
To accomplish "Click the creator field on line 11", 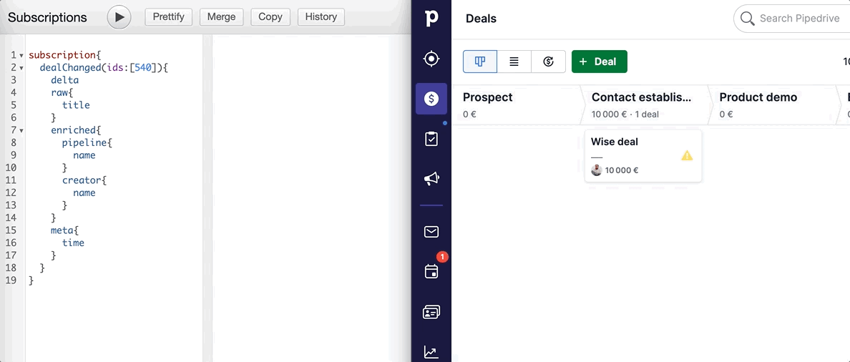I will [82, 180].
